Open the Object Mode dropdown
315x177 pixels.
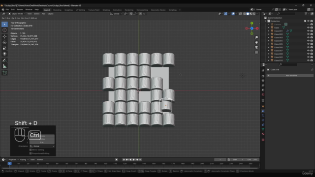coord(17,14)
